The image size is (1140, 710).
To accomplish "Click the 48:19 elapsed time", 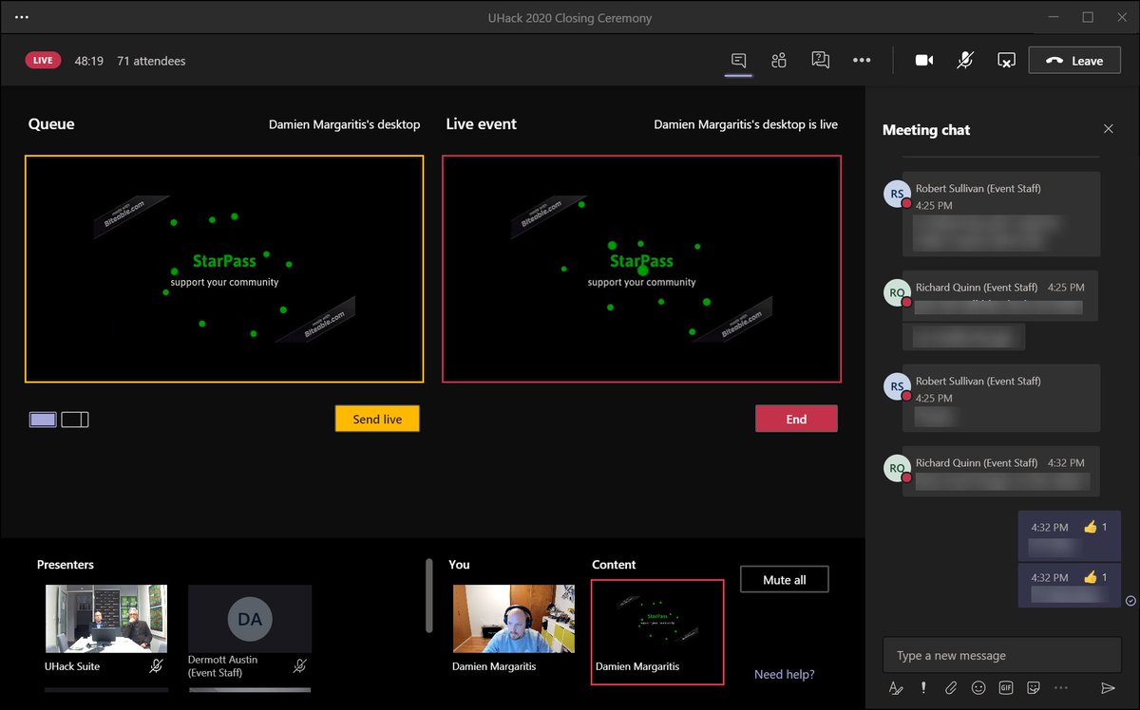I will [x=88, y=61].
